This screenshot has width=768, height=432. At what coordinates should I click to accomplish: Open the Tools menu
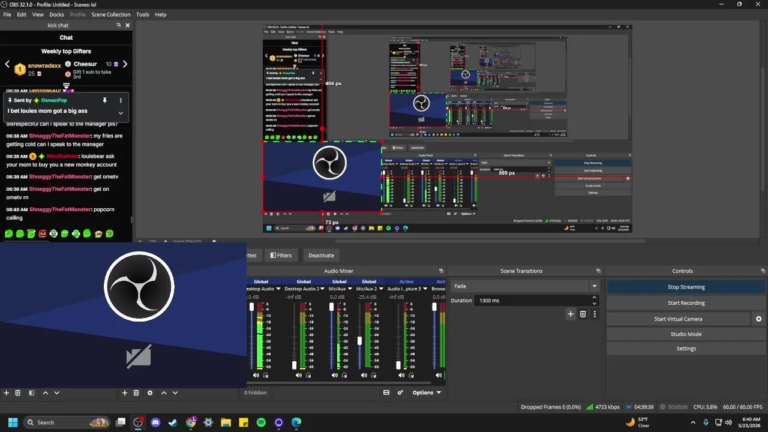pos(143,14)
